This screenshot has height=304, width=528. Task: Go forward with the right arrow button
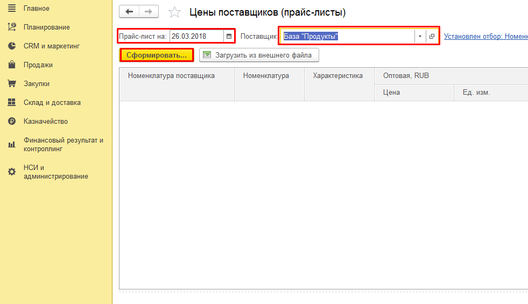(149, 12)
